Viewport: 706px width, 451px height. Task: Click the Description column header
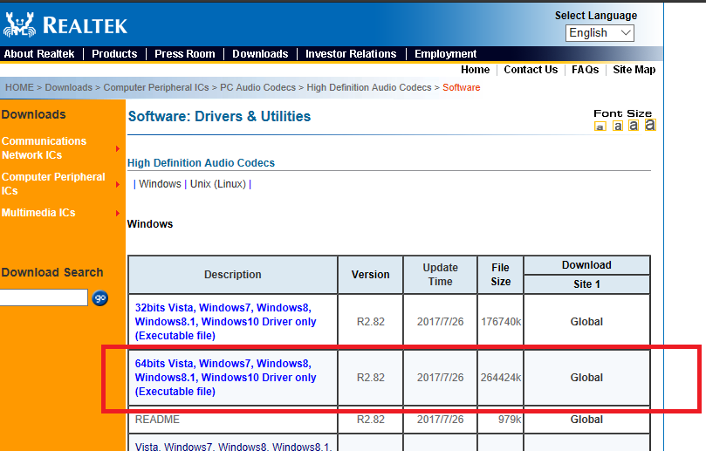tap(233, 275)
